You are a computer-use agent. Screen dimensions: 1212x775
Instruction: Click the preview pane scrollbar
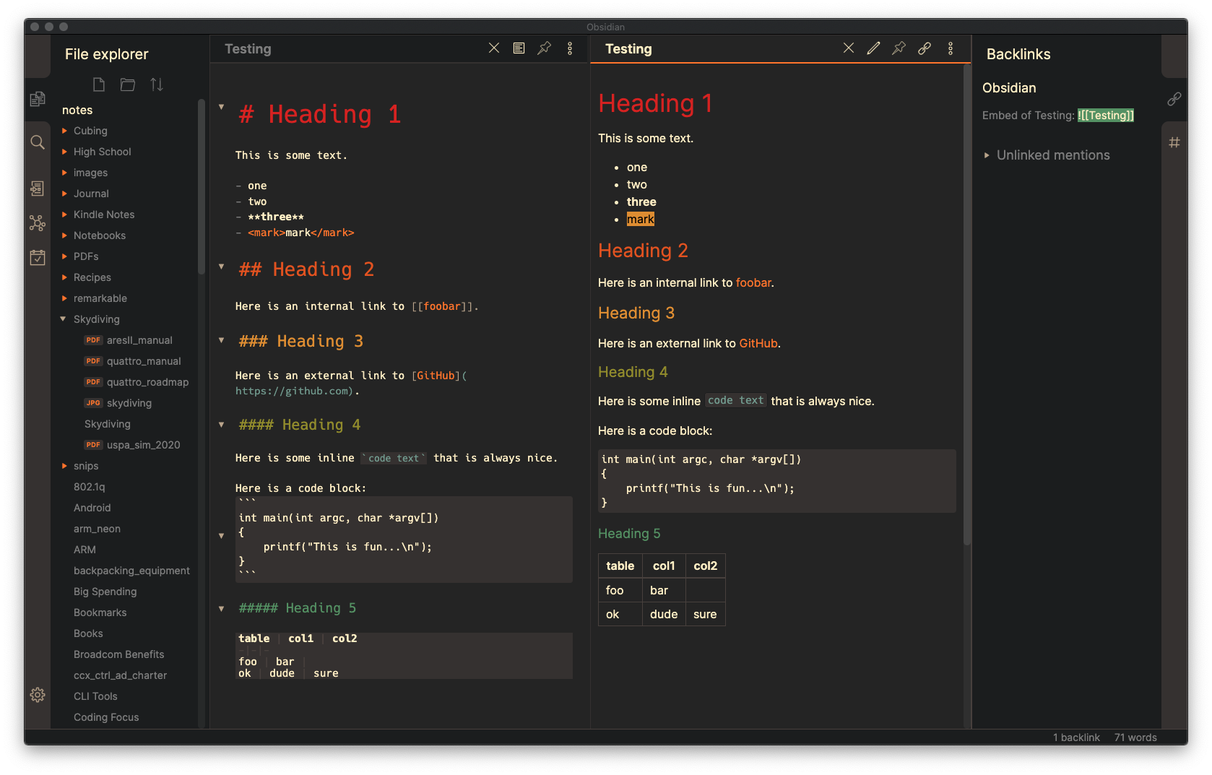966,305
